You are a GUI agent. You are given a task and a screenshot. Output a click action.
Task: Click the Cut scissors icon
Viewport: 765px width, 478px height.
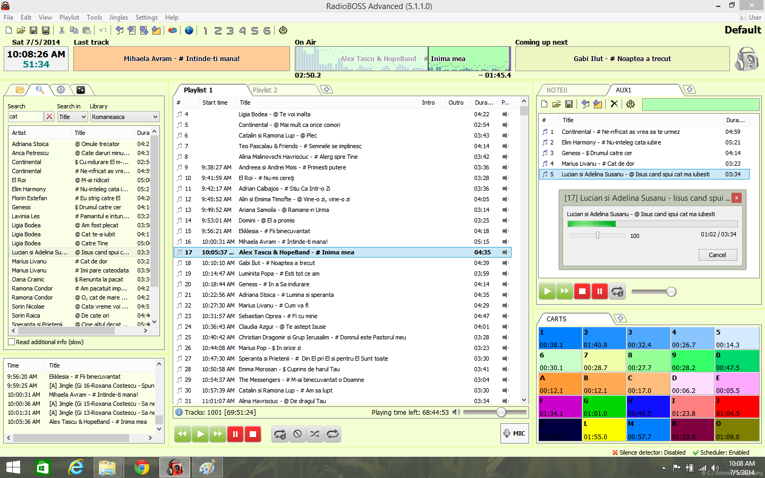tap(62, 30)
